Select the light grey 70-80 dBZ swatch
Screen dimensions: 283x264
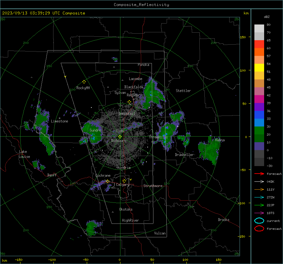point(259,29)
